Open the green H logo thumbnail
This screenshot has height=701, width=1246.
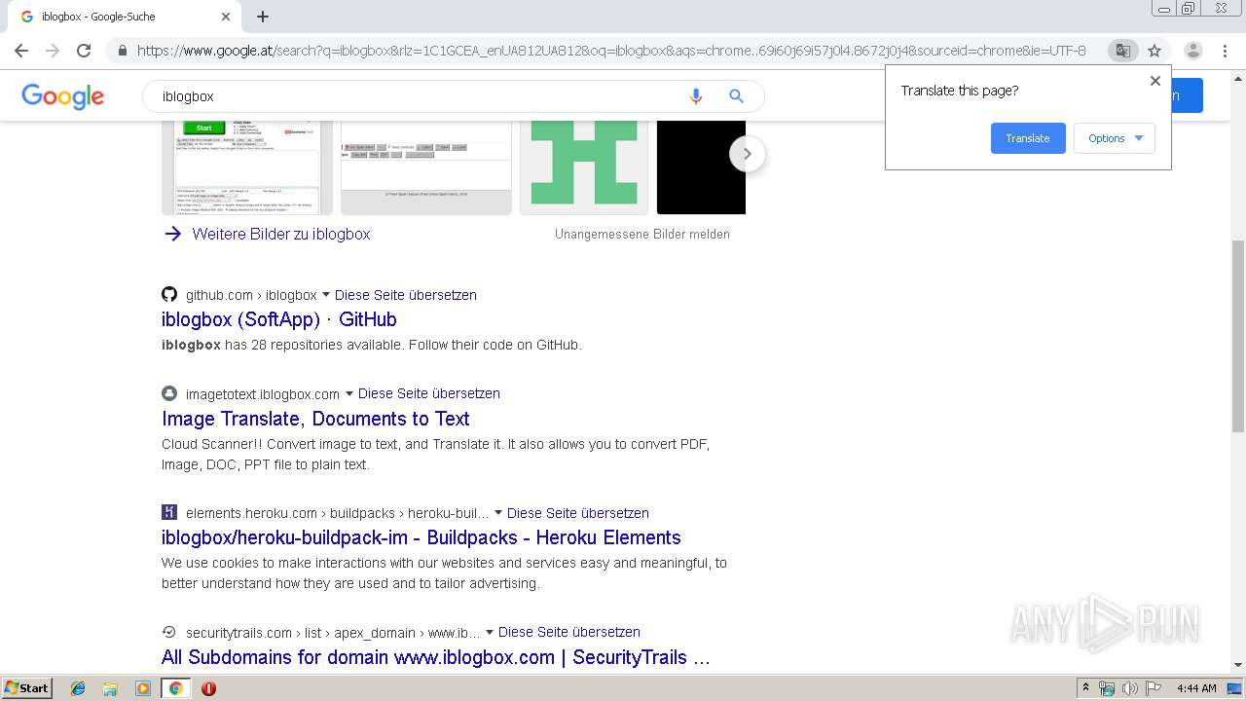[583, 167]
